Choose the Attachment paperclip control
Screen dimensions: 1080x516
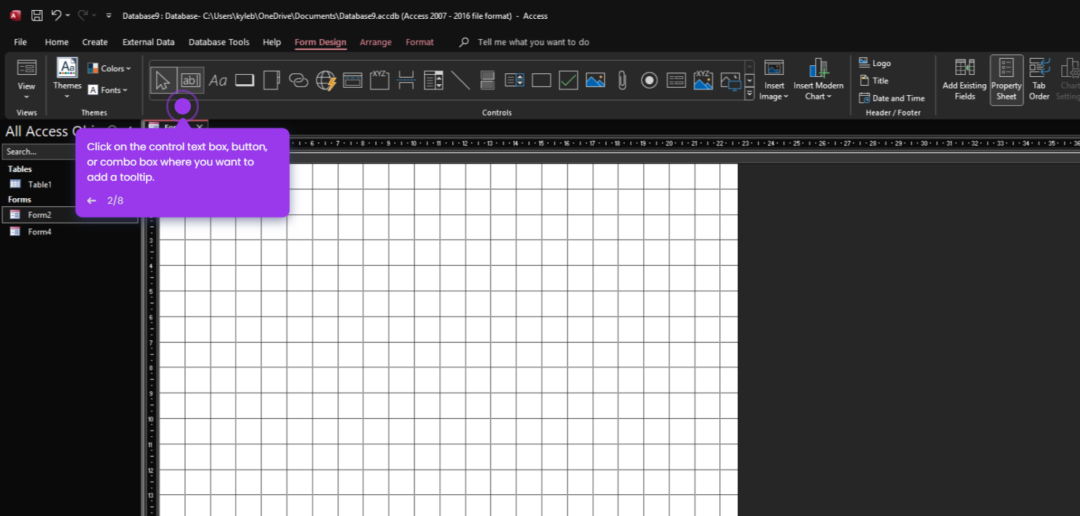(622, 80)
